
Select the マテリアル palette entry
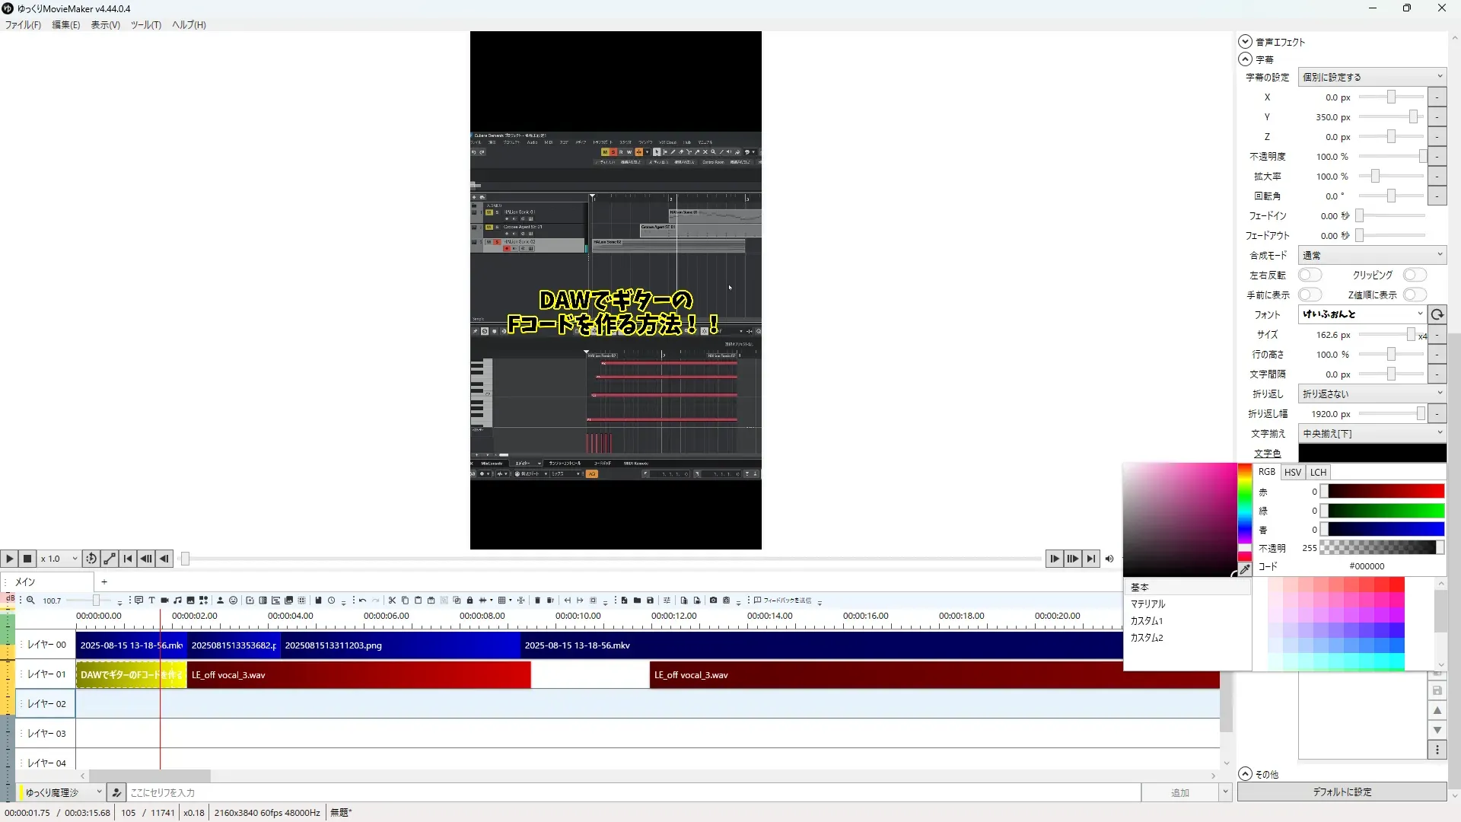[x=1147, y=604]
